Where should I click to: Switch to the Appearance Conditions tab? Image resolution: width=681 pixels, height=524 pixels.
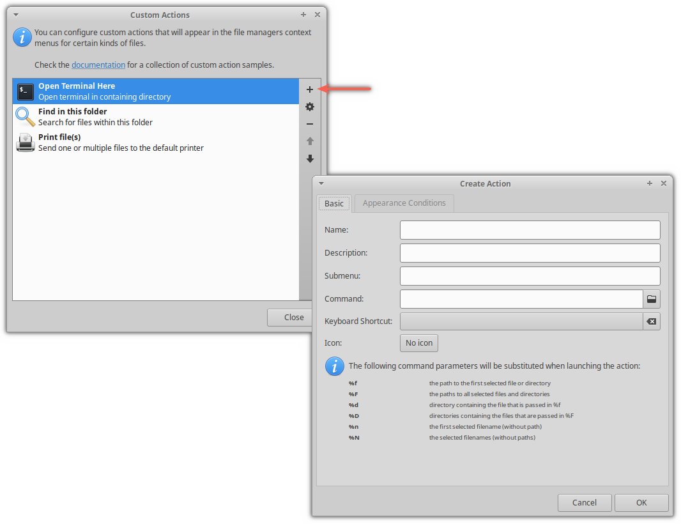[x=404, y=203]
